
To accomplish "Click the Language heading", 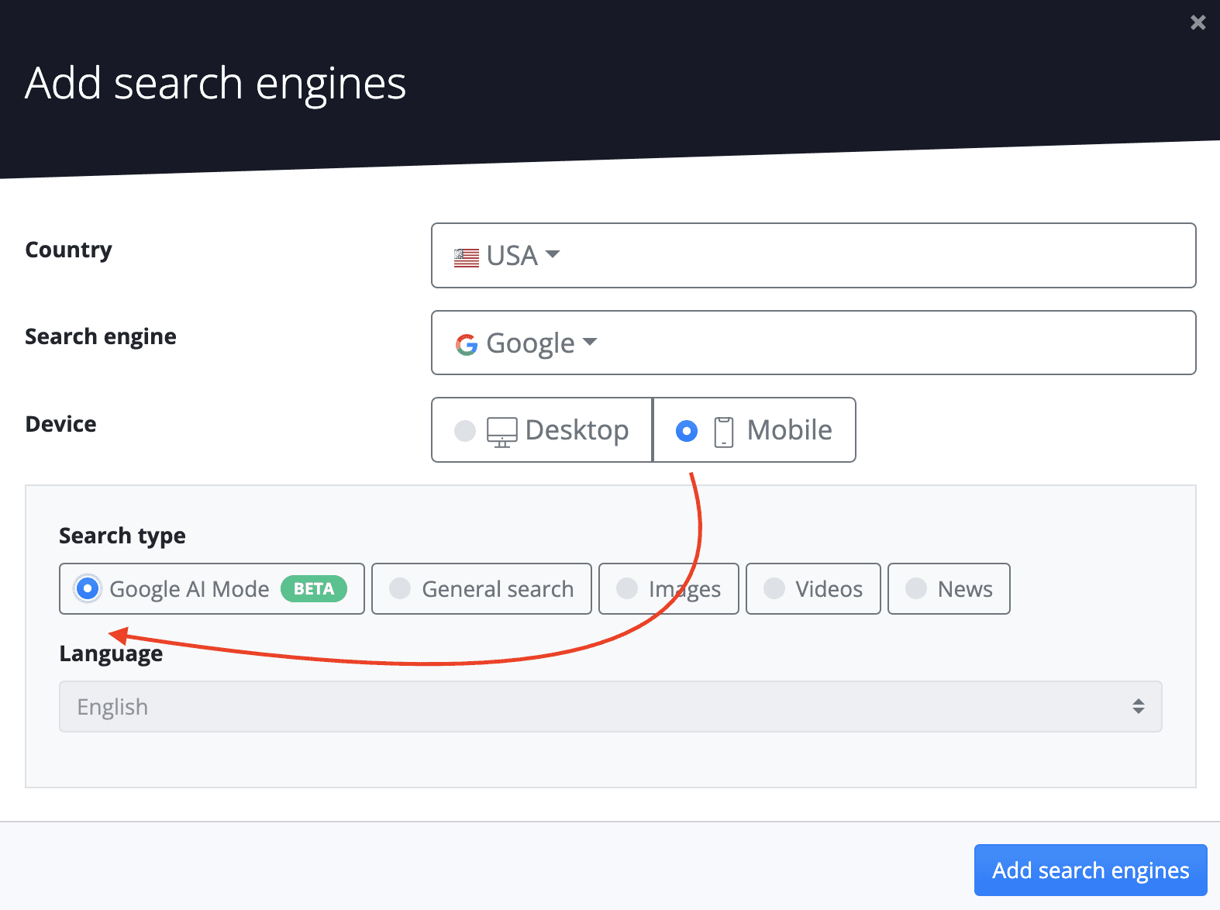I will (x=111, y=653).
